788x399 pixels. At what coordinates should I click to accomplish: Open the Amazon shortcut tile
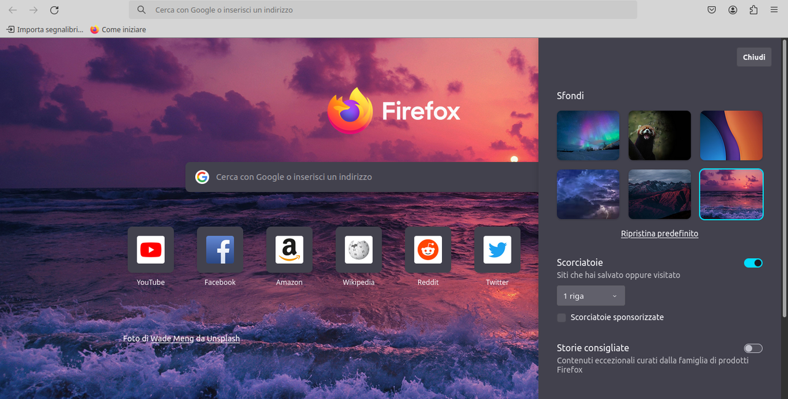289,256
